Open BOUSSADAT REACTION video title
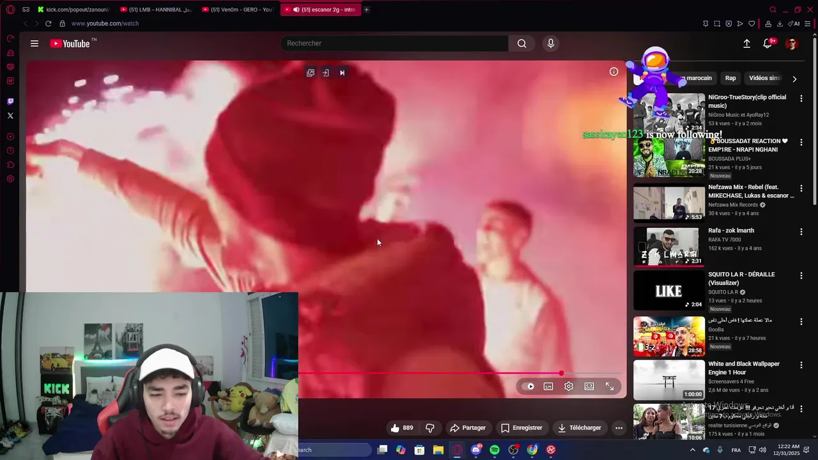818x460 pixels. tap(748, 145)
